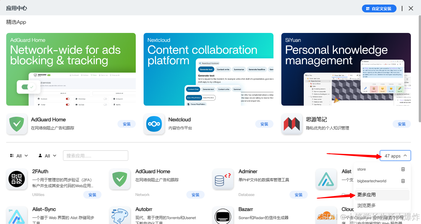The width and height of the screenshot is (421, 224).
Task: Open the AdGuard Home green banner
Action: click(x=71, y=69)
